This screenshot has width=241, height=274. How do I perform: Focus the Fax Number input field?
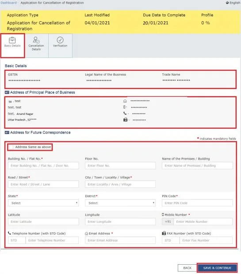[x=206, y=240]
